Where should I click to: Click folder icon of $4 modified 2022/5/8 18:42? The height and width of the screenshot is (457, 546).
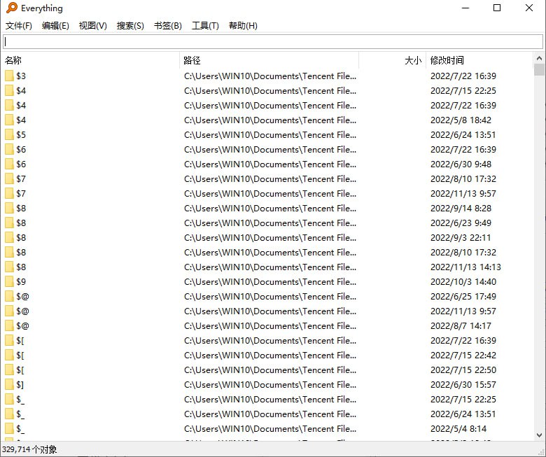point(9,120)
